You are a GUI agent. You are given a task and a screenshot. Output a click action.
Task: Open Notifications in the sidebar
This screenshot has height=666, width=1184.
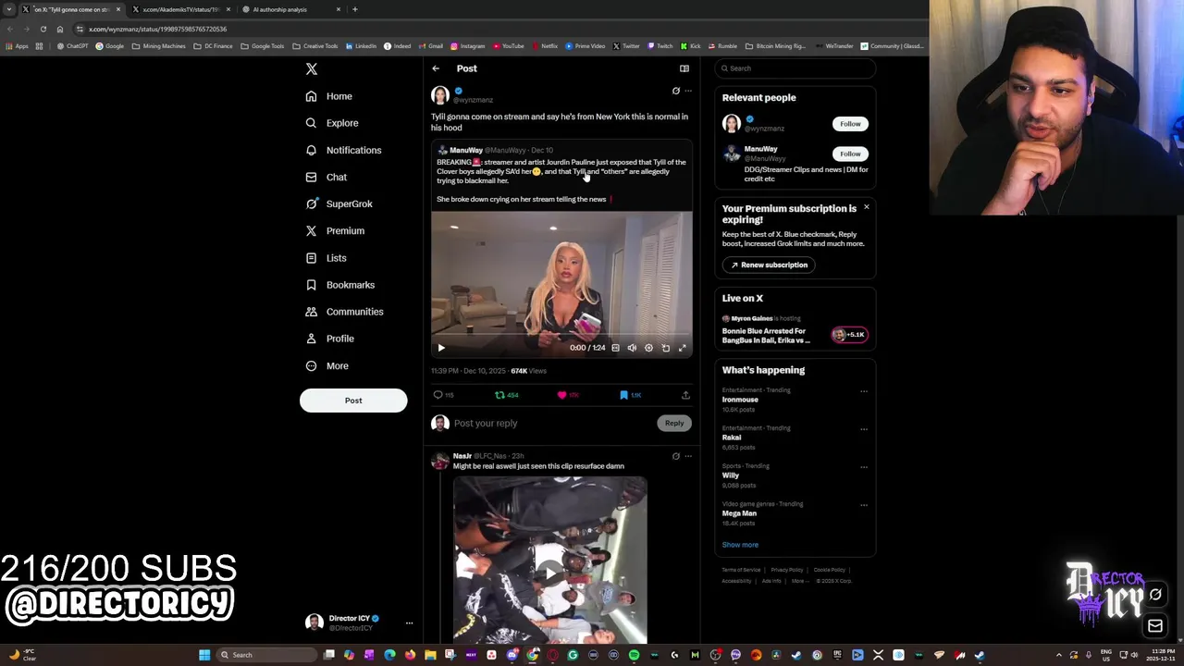click(x=343, y=150)
